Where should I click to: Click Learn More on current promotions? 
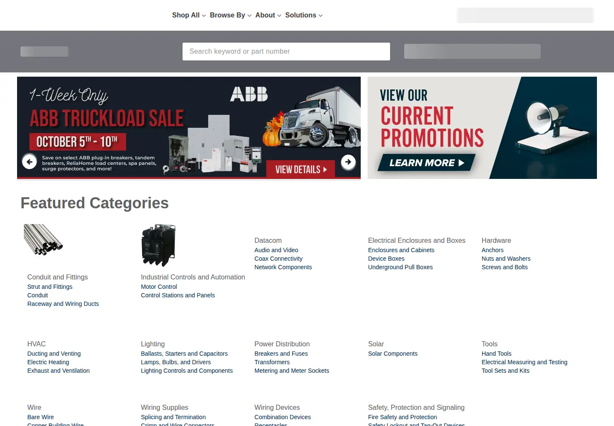[x=426, y=163]
